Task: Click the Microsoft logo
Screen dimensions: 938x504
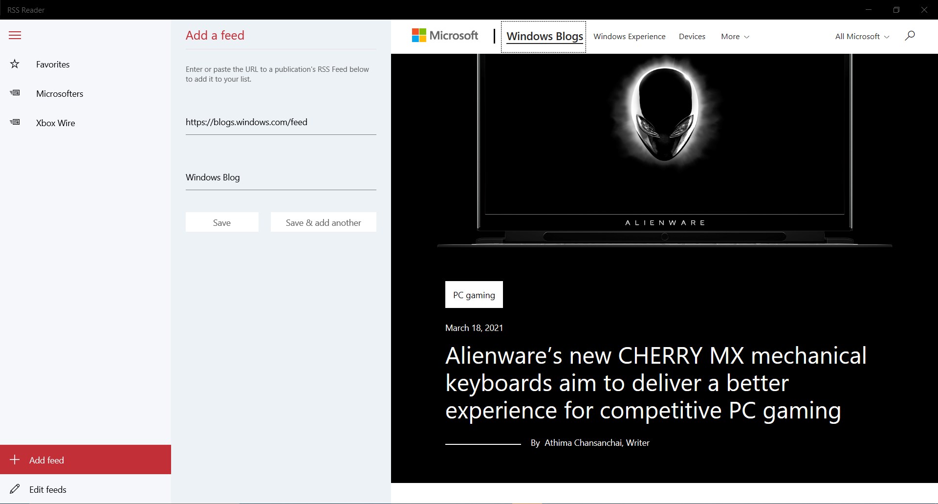Action: point(445,35)
